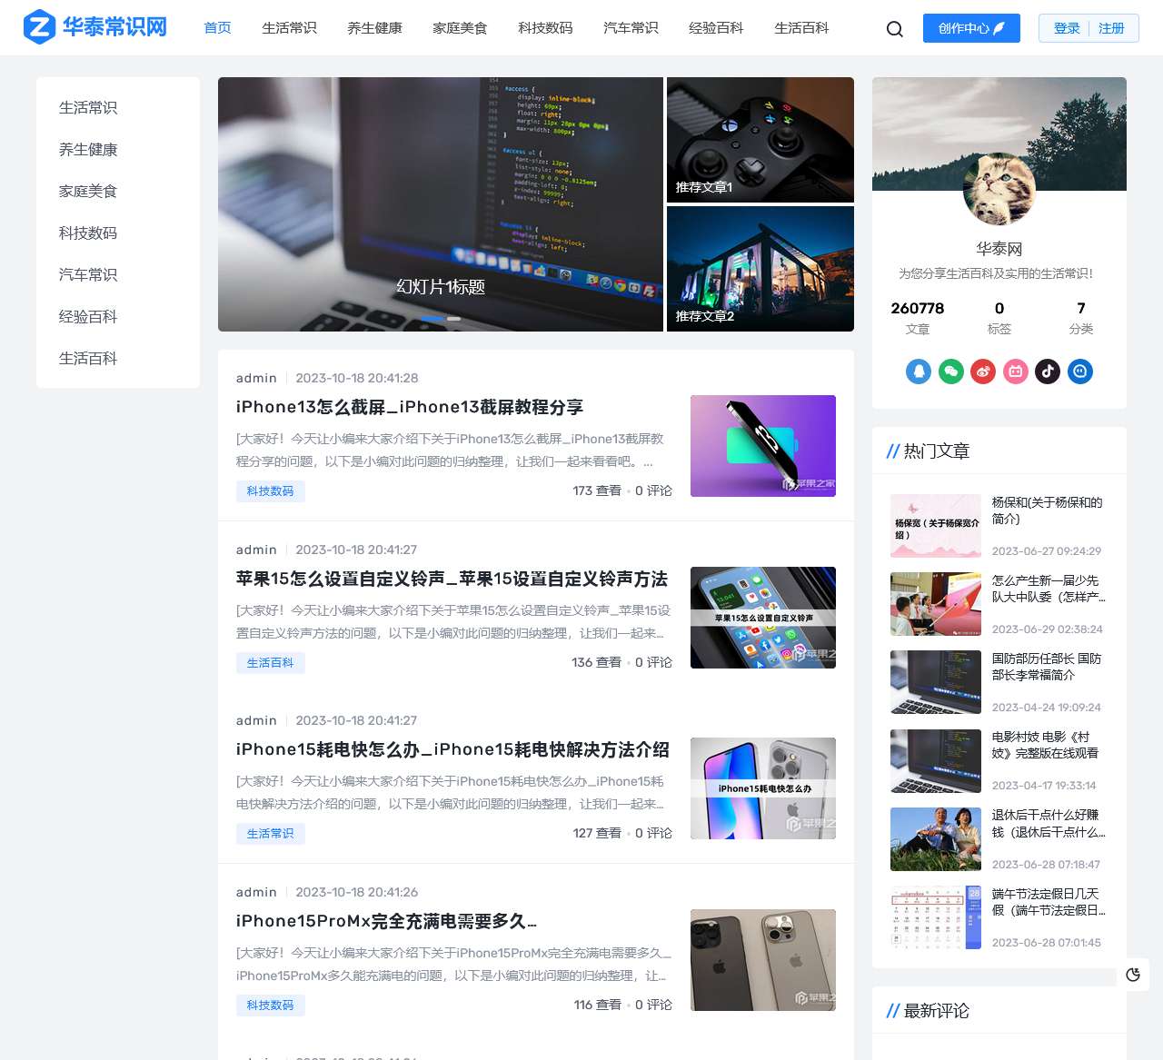The image size is (1163, 1060).
Task: Open the black Douyin social icon
Action: coord(1048,371)
